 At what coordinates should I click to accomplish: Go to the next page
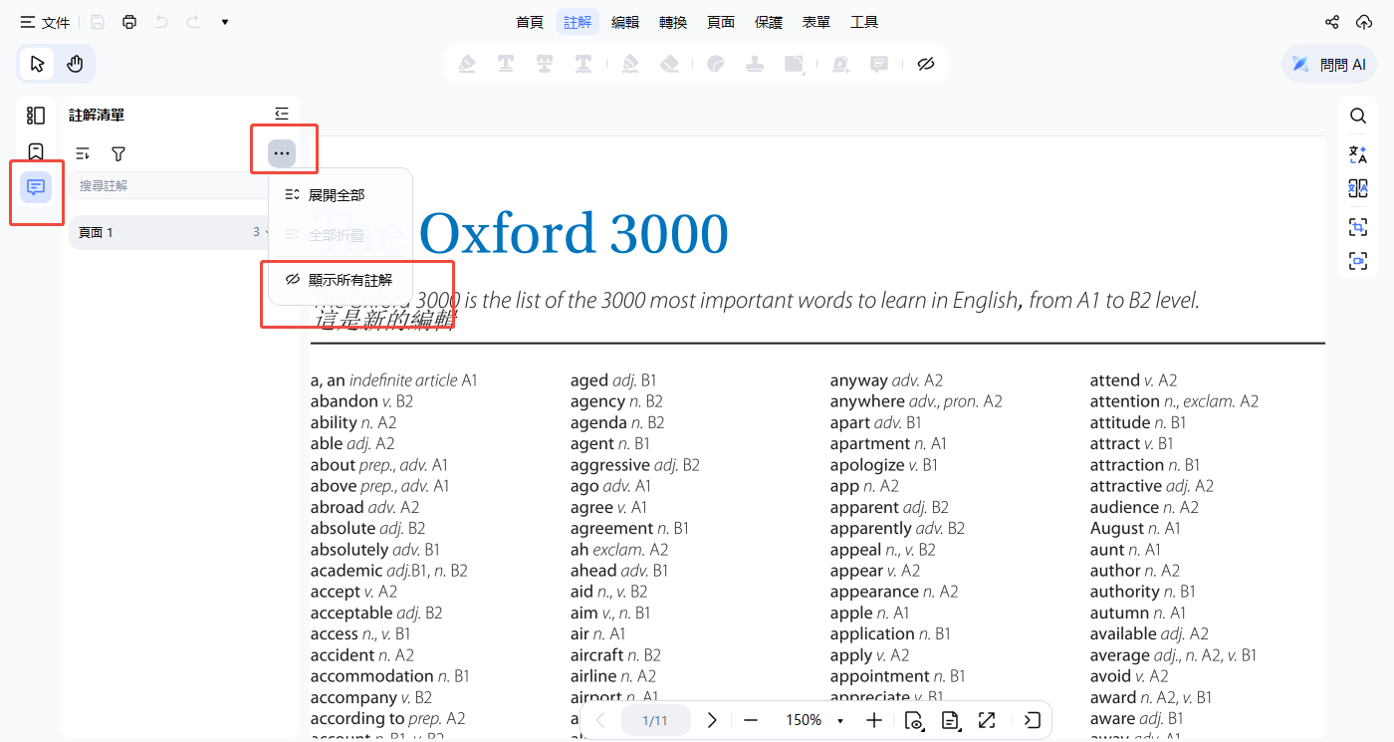[712, 720]
